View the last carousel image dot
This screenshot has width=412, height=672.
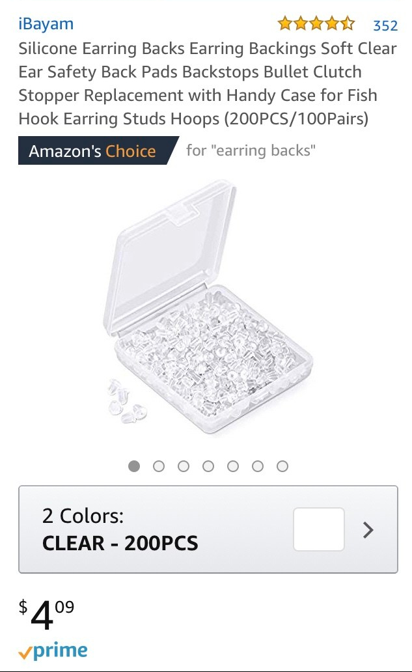[x=282, y=466]
